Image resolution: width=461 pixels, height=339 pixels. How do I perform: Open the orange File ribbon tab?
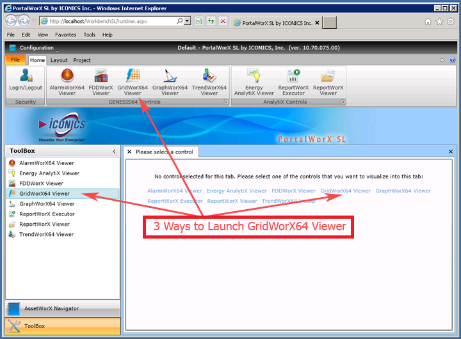[x=15, y=60]
